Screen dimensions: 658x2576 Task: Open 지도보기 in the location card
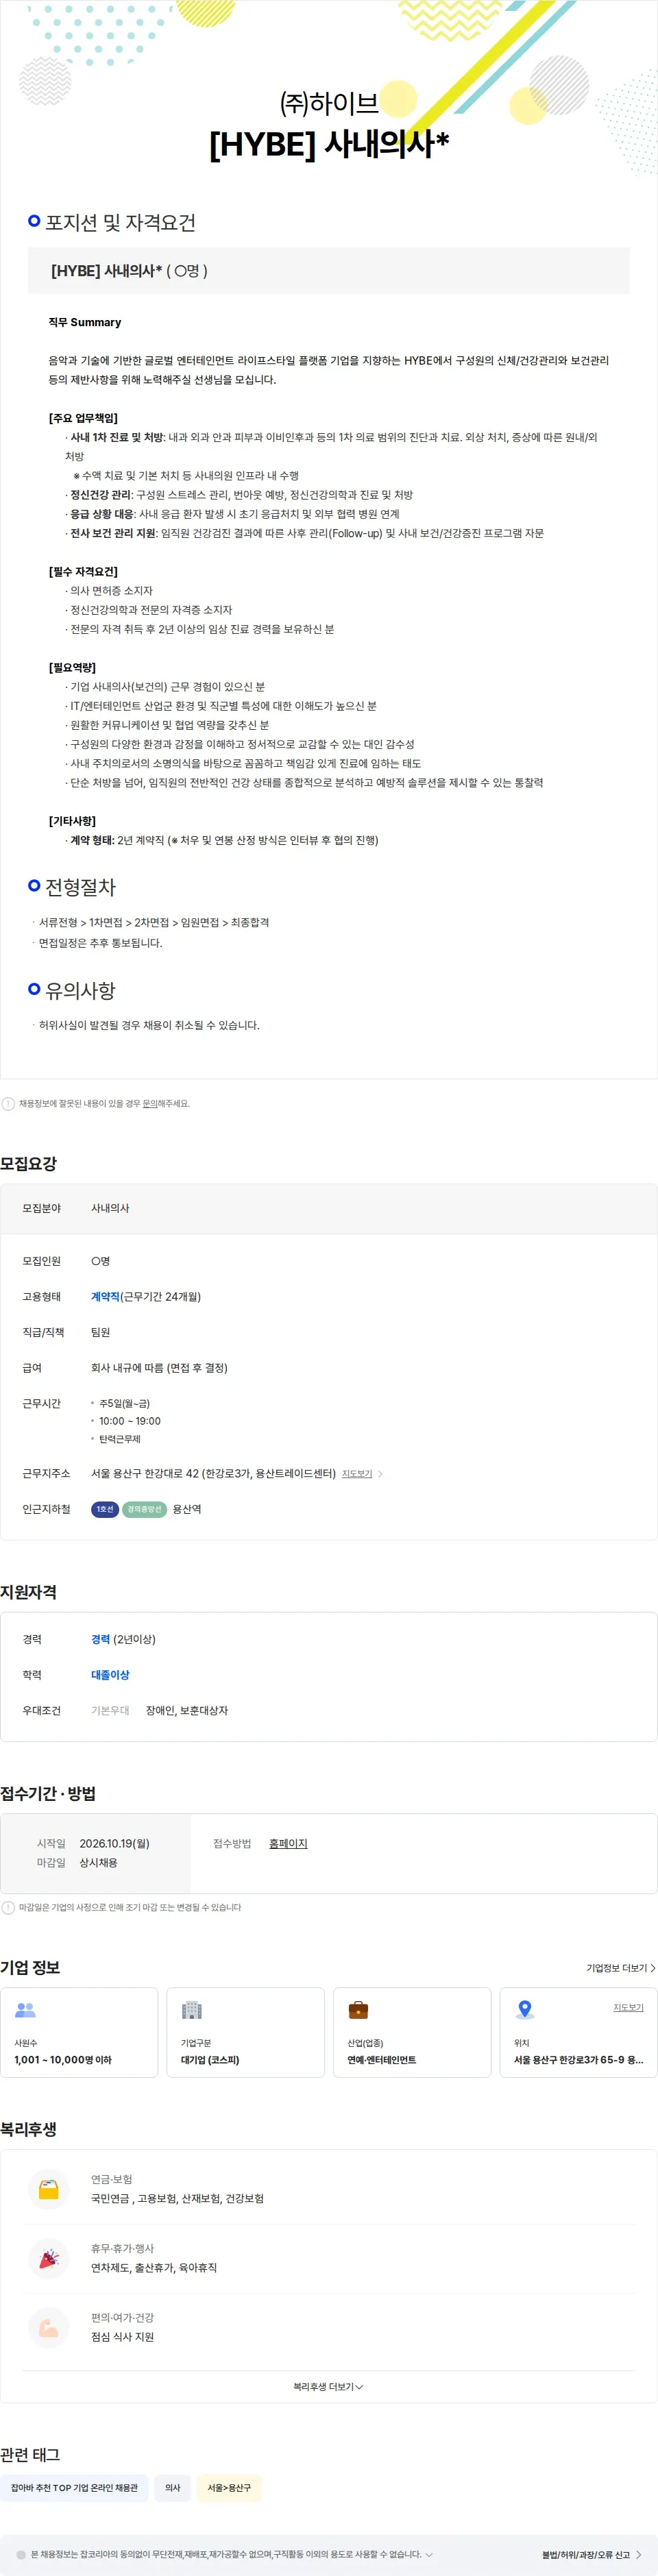(628, 2007)
